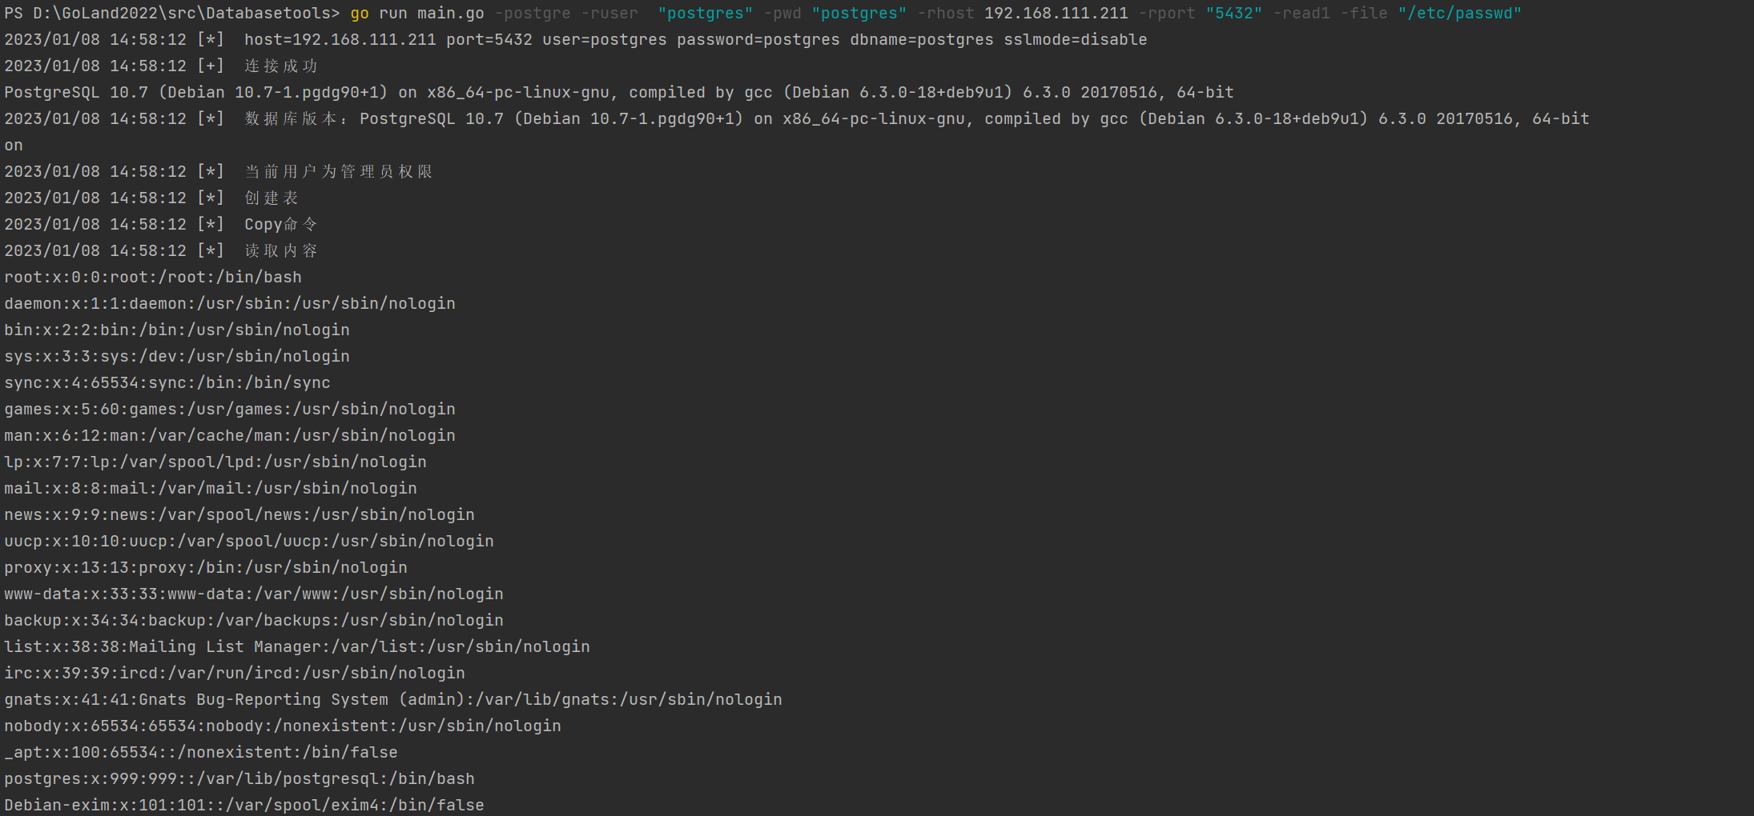Click the rhost value 192.168.111.211
1754x816 pixels.
(1056, 14)
